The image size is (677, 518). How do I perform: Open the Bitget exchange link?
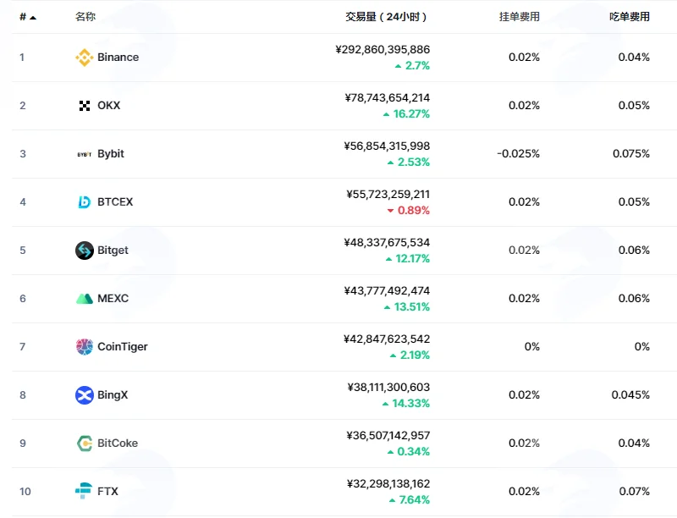(113, 251)
